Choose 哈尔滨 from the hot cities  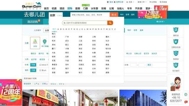pyautogui.click(x=108, y=49)
